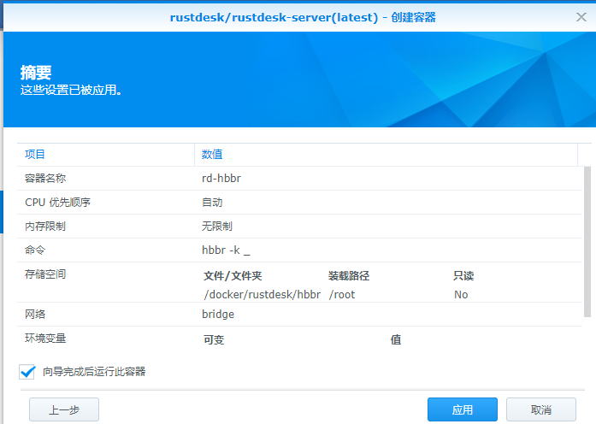Select the 命令 row label

point(35,250)
